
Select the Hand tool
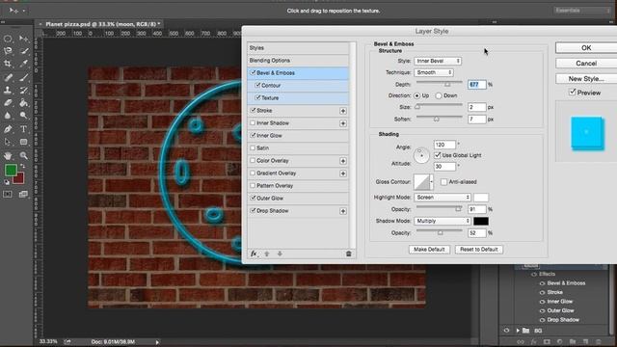point(8,156)
